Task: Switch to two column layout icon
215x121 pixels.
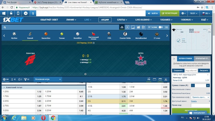Action: tap(160, 79)
